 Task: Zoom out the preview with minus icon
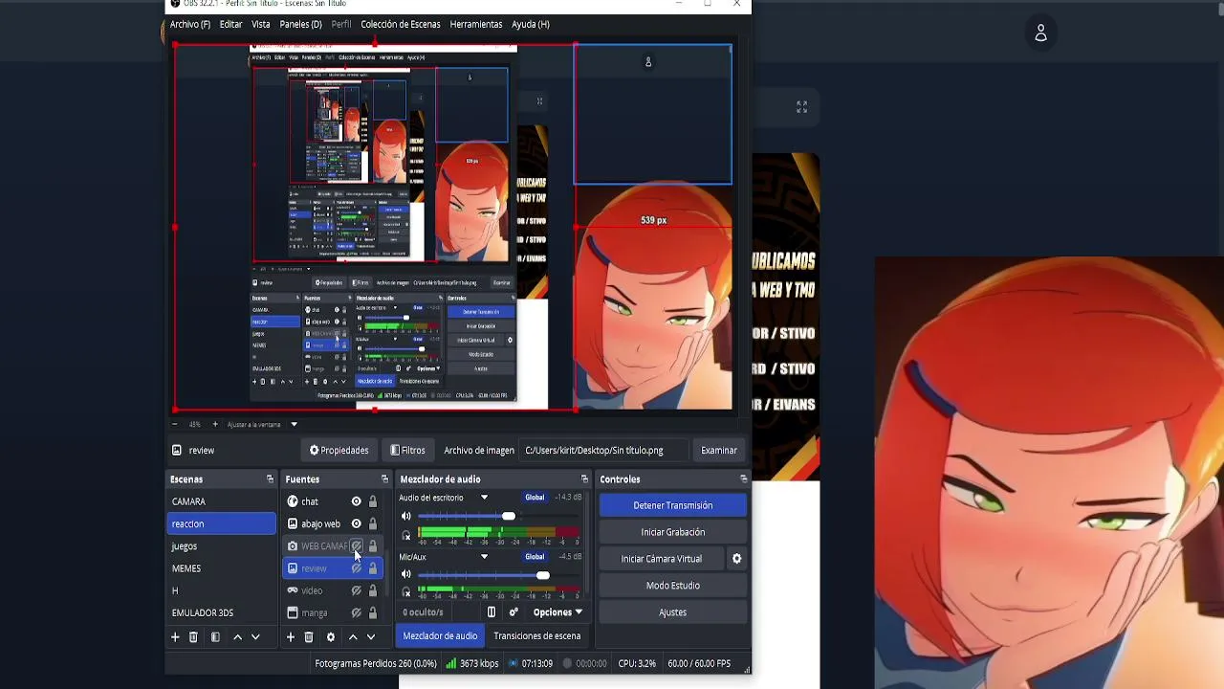click(176, 424)
